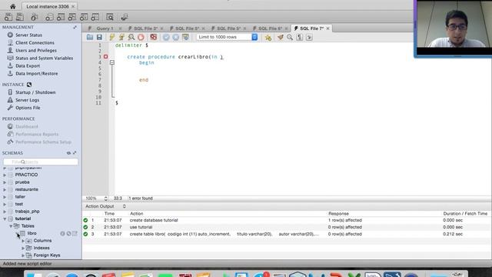Expand the taller schema
This screenshot has height=277, width=492.
coord(5,197)
